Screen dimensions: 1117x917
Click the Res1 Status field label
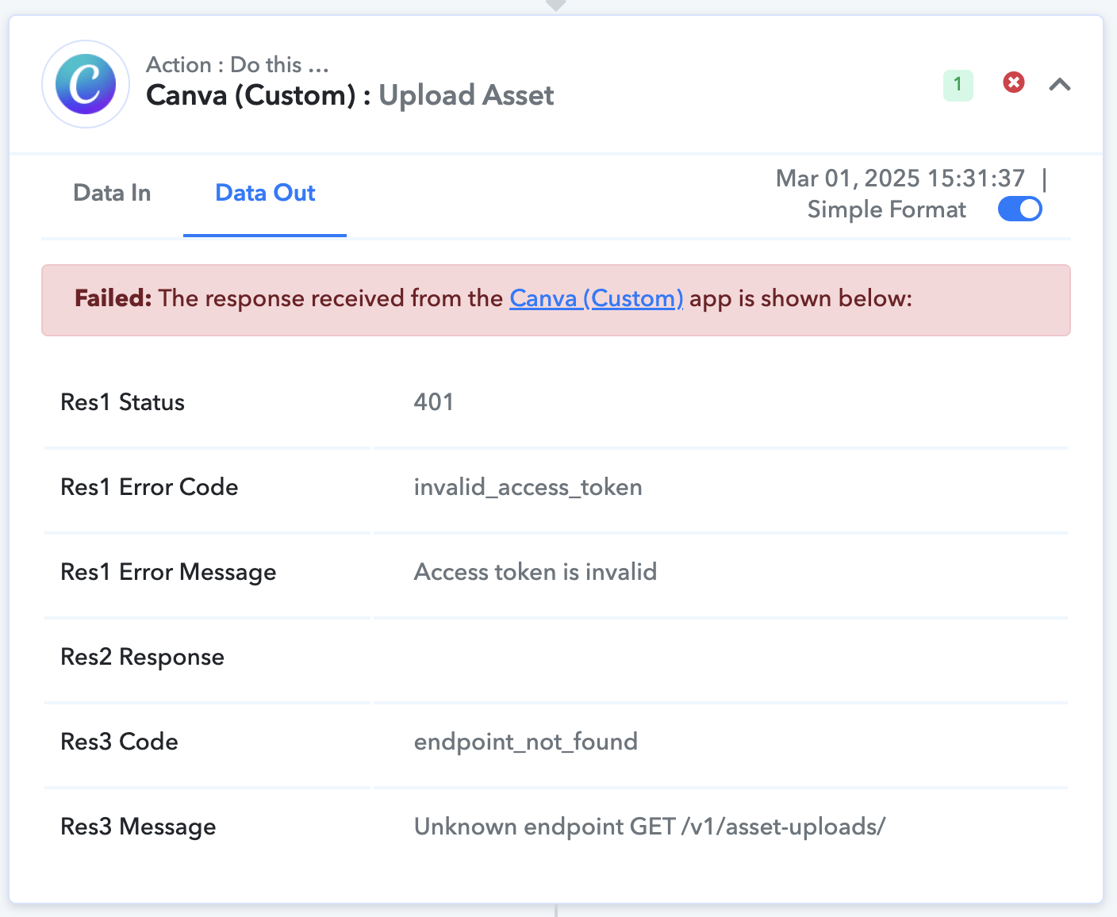click(122, 402)
